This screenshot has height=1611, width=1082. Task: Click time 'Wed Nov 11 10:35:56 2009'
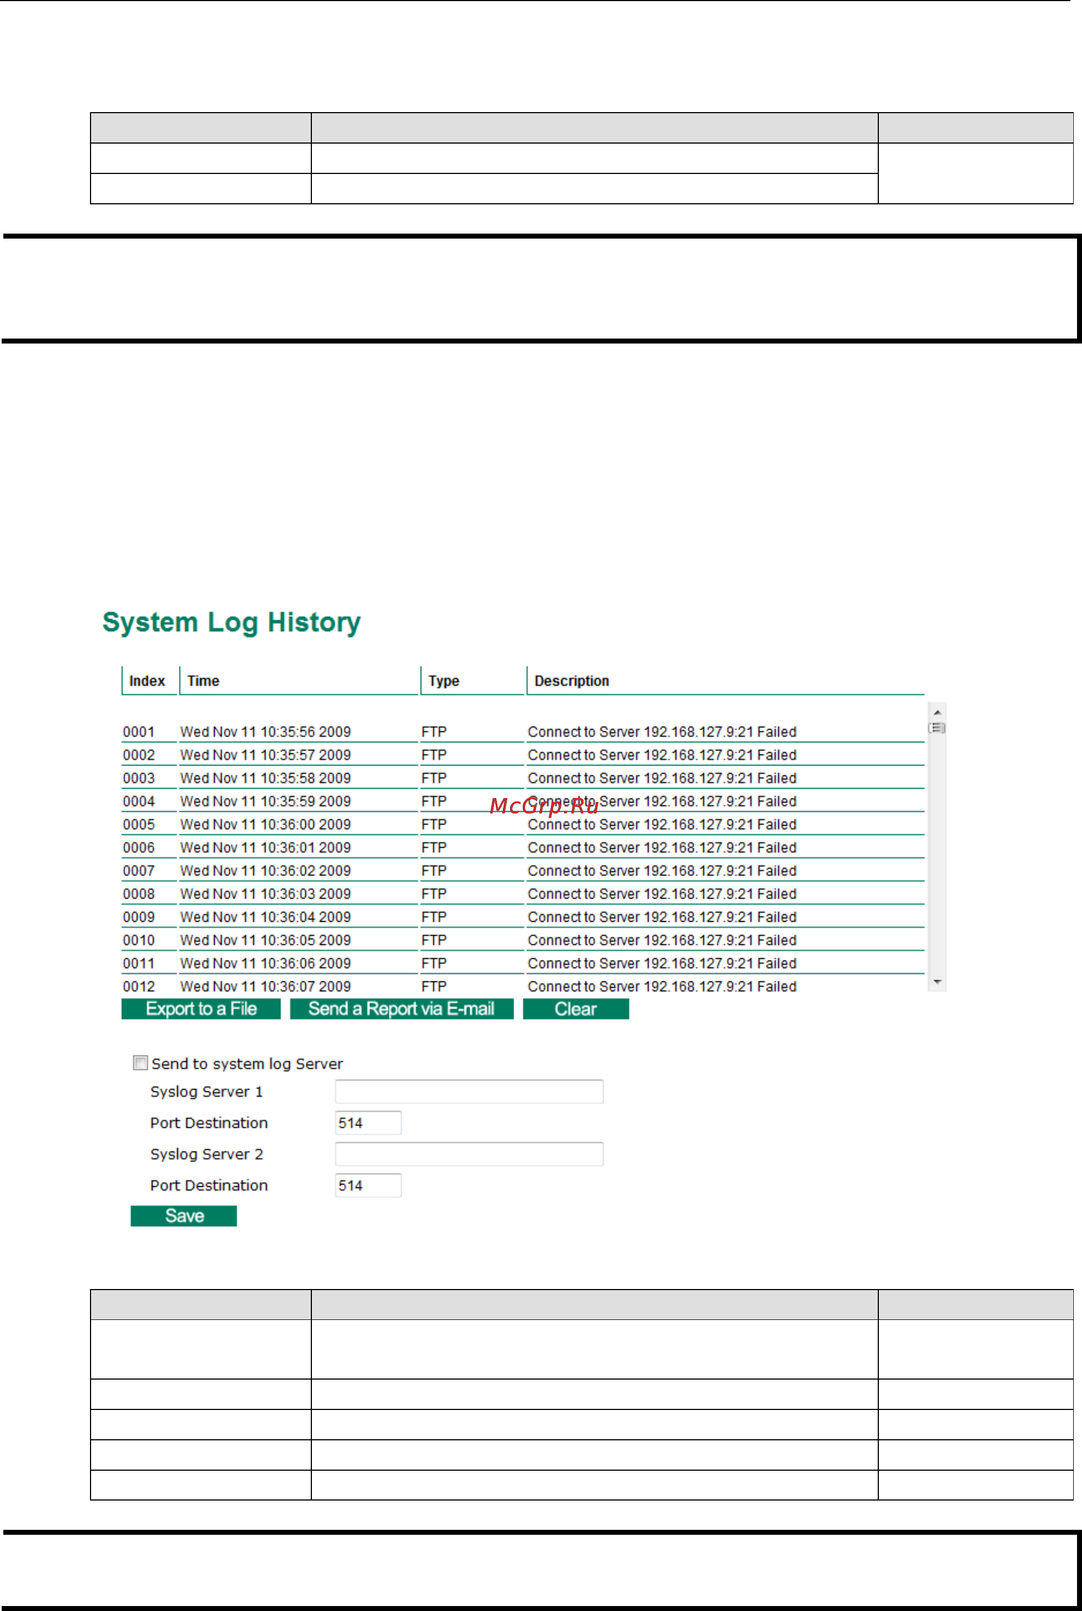266,732
